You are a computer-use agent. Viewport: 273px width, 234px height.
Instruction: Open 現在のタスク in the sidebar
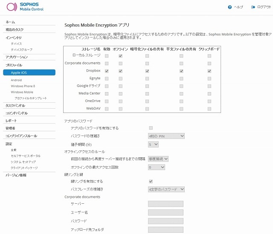15,29
